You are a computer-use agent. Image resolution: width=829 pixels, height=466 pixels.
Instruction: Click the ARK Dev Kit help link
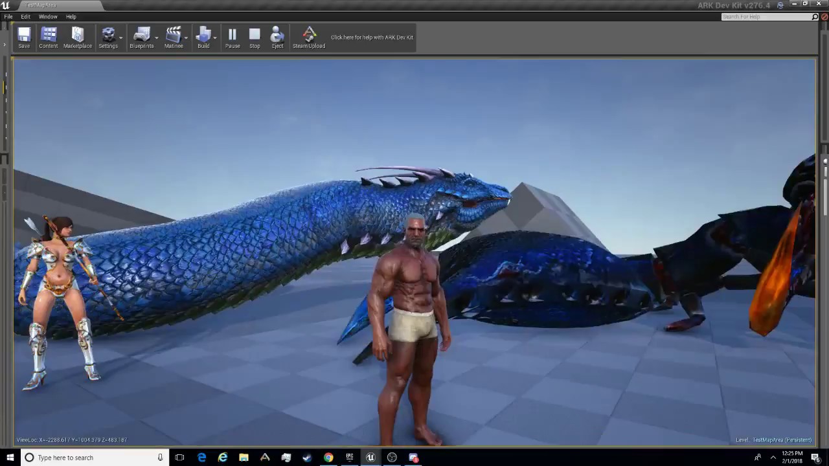point(372,38)
